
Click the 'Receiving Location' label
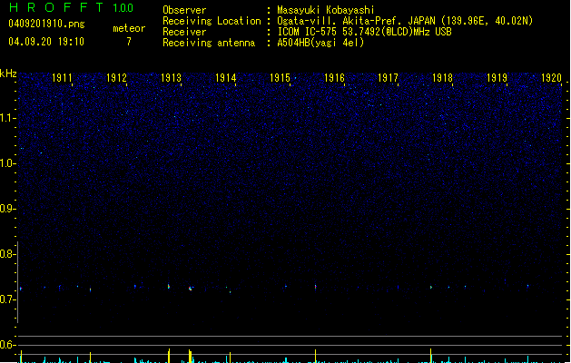pyautogui.click(x=212, y=21)
